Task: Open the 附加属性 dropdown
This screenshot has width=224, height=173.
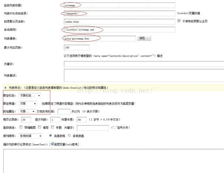Action: pyautogui.click(x=27, y=112)
